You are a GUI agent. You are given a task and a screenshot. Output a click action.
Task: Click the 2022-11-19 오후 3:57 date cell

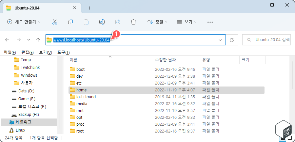click(175, 111)
